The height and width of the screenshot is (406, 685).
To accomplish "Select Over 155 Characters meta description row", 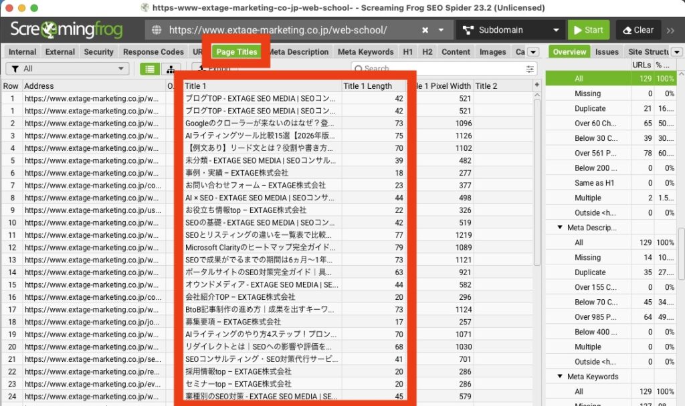I will click(610, 287).
